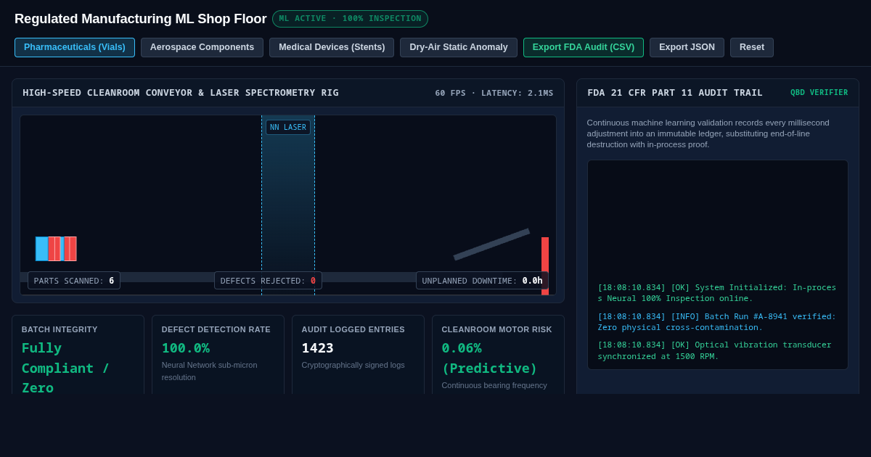Switch to Aerospace Components scenario
The height and width of the screenshot is (457, 871).
pos(202,47)
